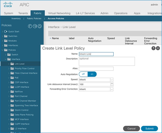Switch to Fabric Policies submenu
This screenshot has width=162, height=133.
[34, 19]
